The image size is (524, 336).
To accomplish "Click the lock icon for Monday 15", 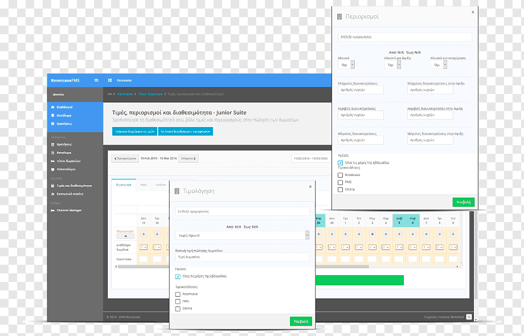I will click(x=144, y=234).
